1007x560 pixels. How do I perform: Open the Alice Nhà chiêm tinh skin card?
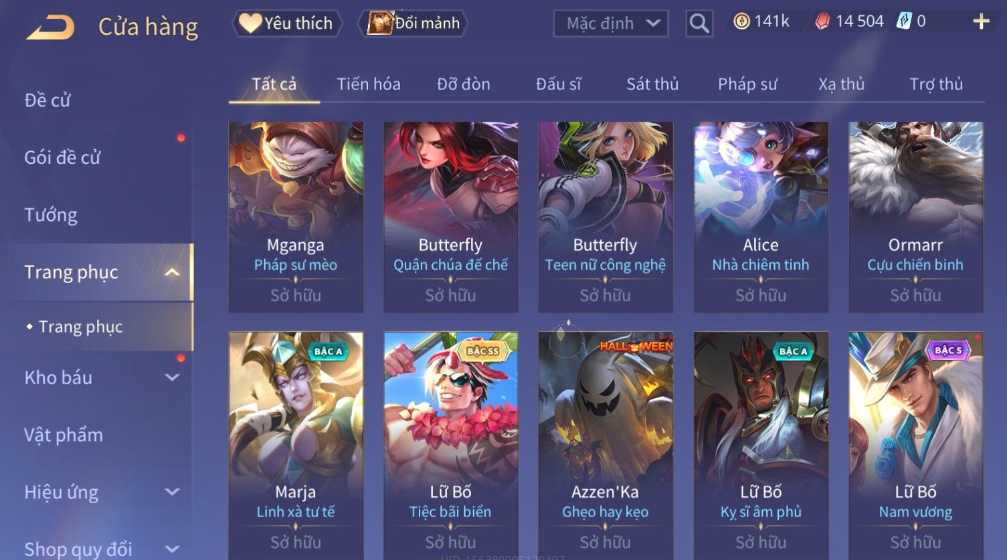(761, 217)
